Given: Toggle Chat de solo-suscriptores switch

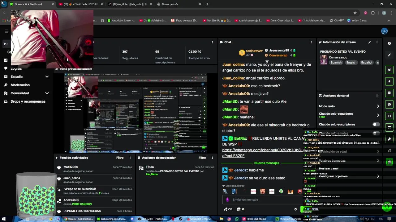Looking at the screenshot, I should tap(376, 124).
